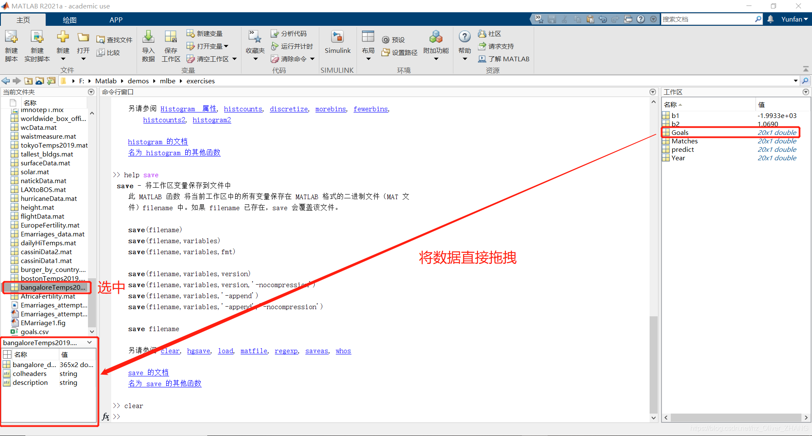Click the saveas link
The image size is (812, 436).
coord(317,351)
